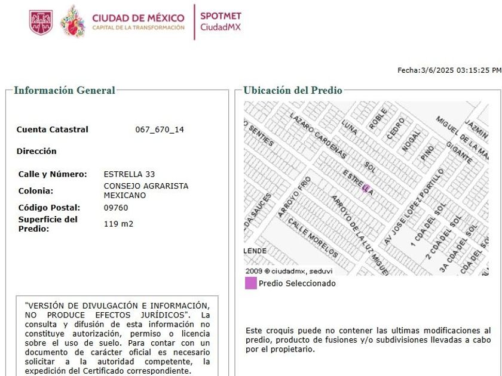Click the Ubicación del Predio section heading
Screen dimensions: 502x376
click(x=293, y=91)
